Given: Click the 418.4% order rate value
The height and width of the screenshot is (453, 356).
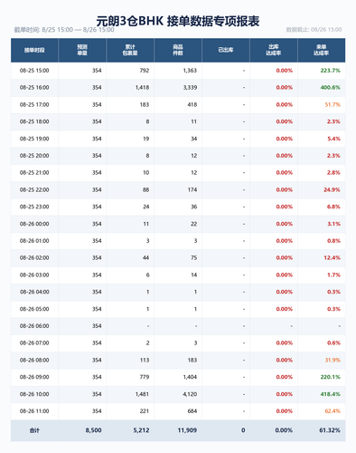Looking at the screenshot, I should click(331, 394).
